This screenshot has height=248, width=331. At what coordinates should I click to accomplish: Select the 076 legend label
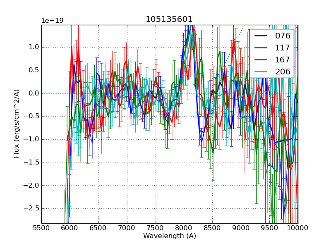[283, 36]
